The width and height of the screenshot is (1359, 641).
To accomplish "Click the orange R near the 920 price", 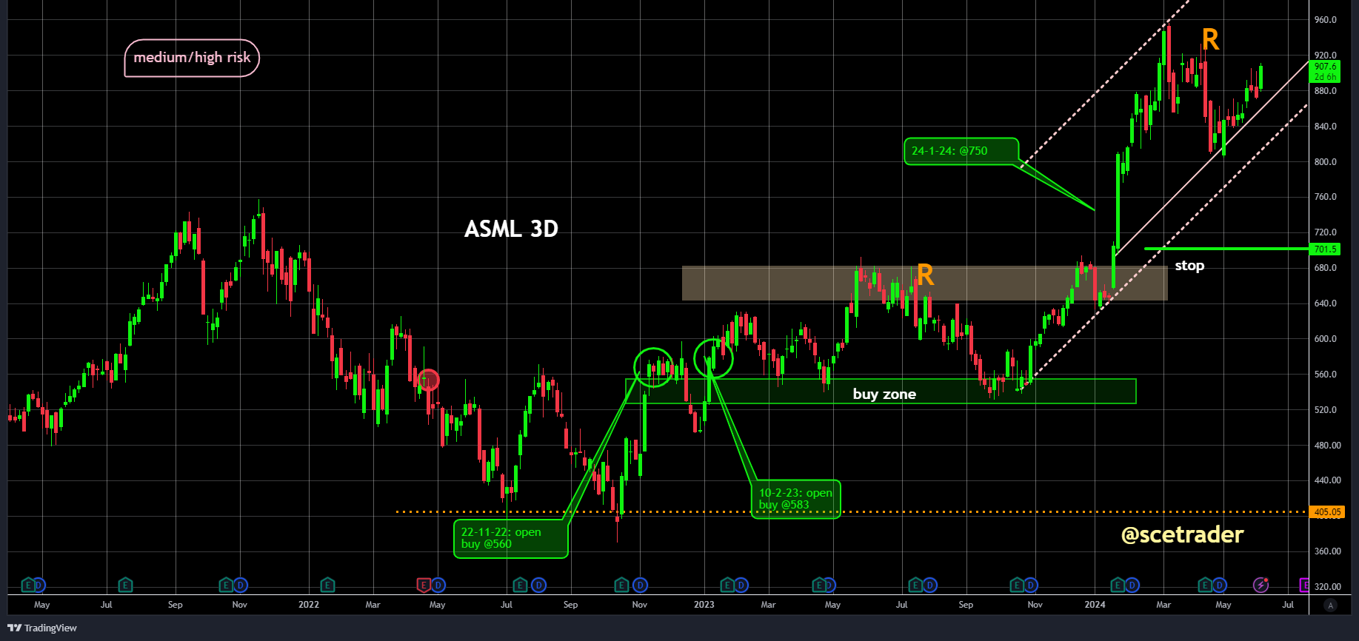I will (1210, 39).
